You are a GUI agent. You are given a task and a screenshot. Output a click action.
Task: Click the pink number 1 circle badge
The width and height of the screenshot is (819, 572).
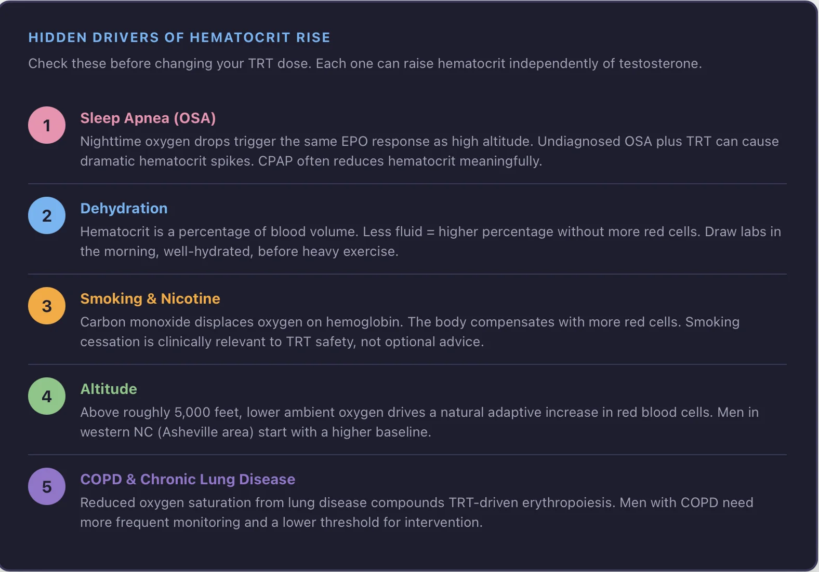click(47, 125)
